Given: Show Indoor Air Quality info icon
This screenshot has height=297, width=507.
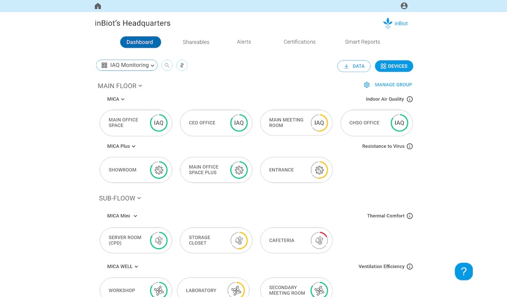Looking at the screenshot, I should pyautogui.click(x=410, y=99).
